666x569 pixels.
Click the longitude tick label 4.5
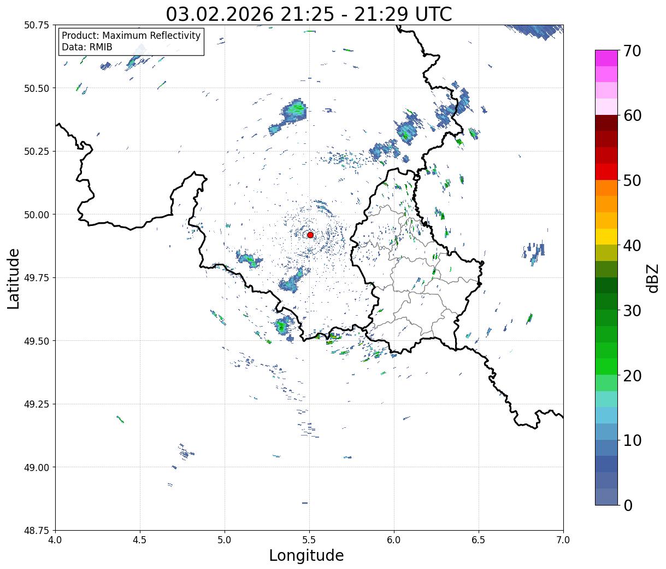[x=140, y=540]
